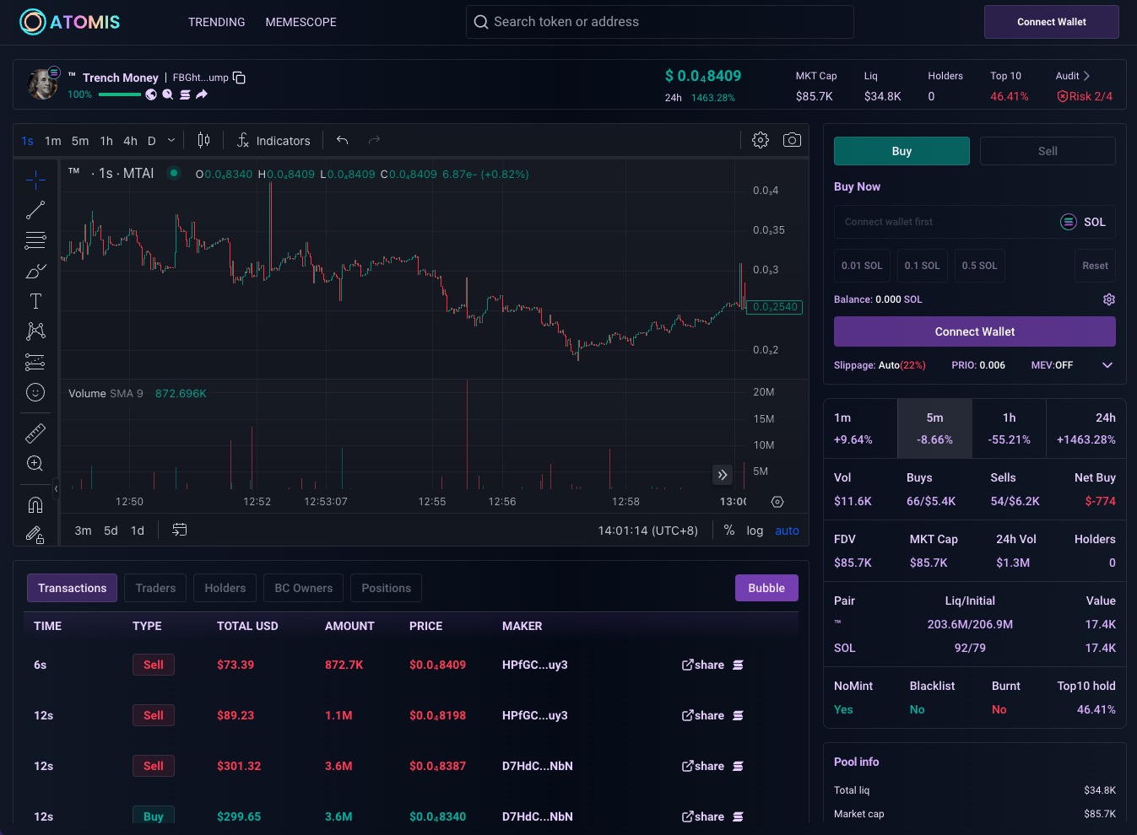The image size is (1137, 835).
Task: Copy the token address FBGht...ump
Action: (239, 78)
